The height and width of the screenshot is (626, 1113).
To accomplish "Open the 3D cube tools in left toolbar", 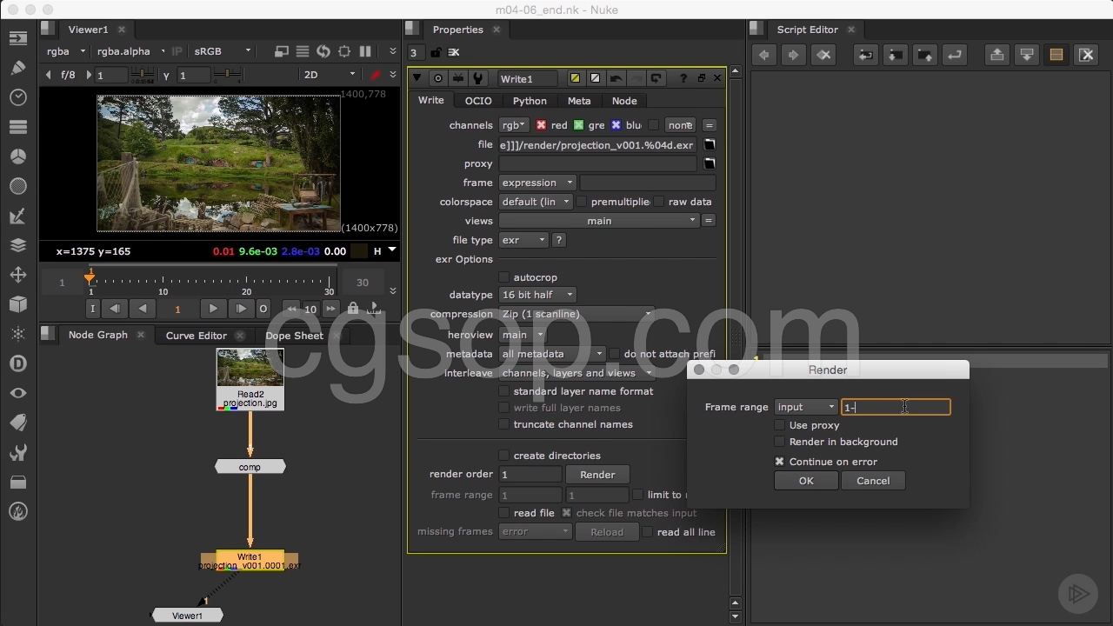I will click(x=18, y=304).
